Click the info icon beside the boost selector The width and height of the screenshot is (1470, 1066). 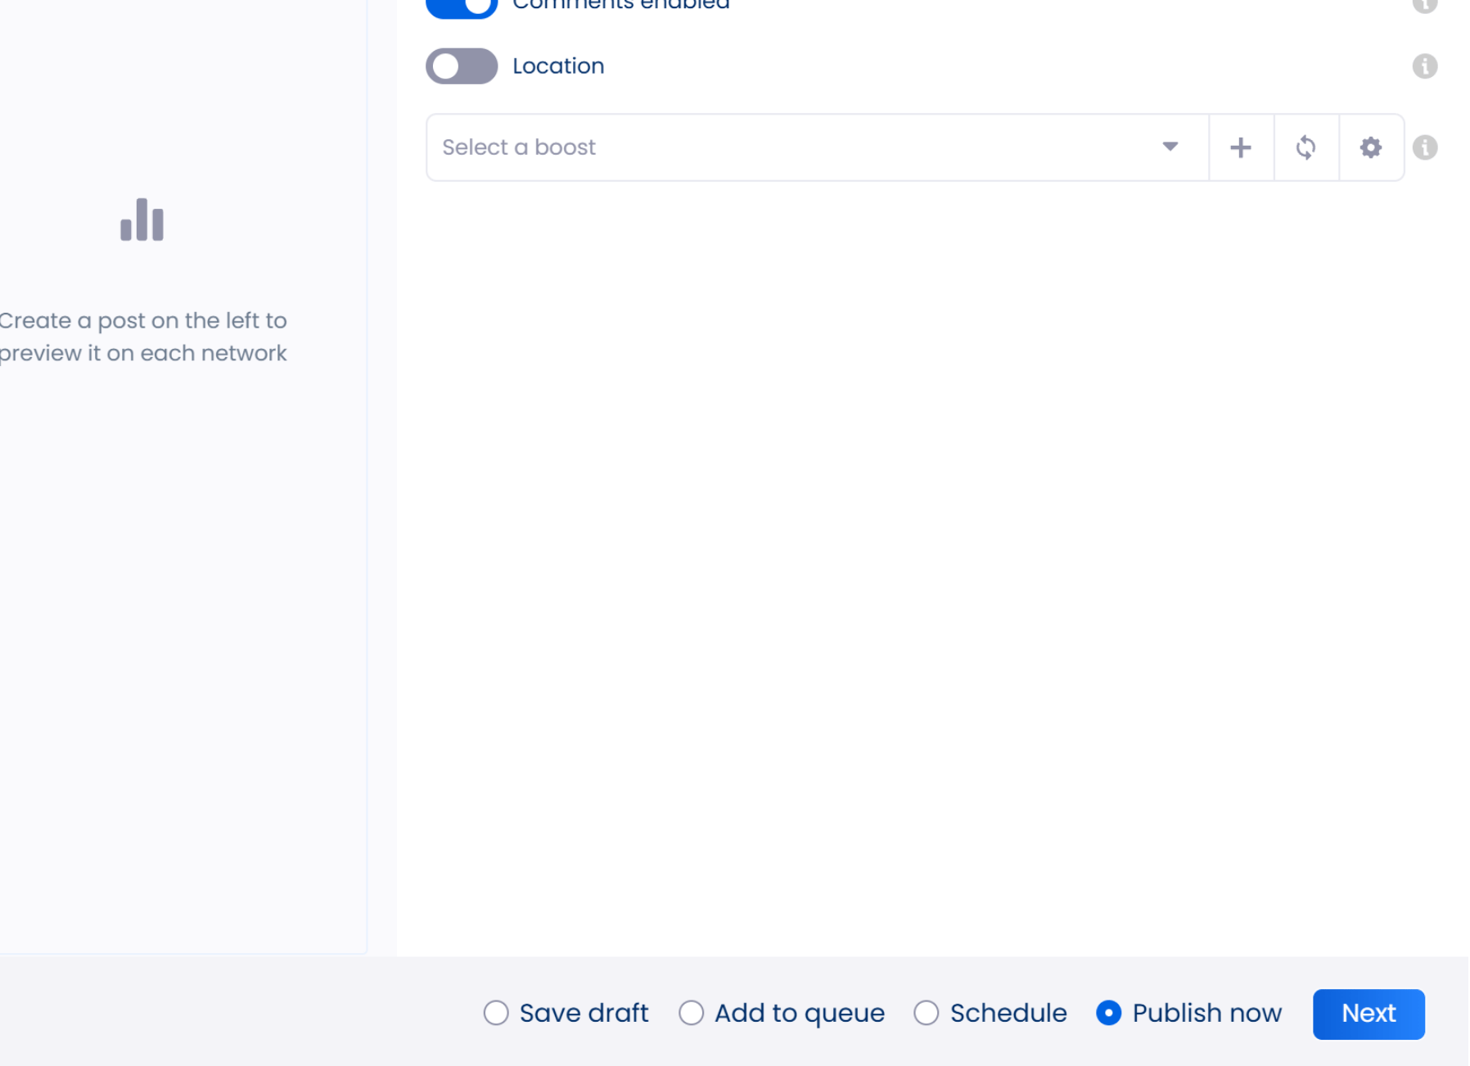click(x=1424, y=147)
